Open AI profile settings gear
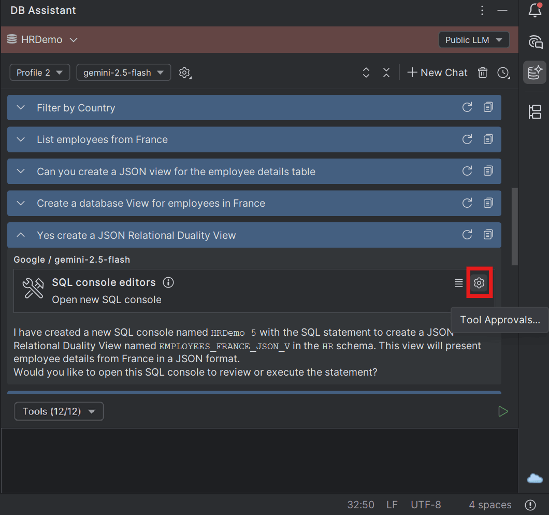This screenshot has width=549, height=515. pyautogui.click(x=185, y=73)
